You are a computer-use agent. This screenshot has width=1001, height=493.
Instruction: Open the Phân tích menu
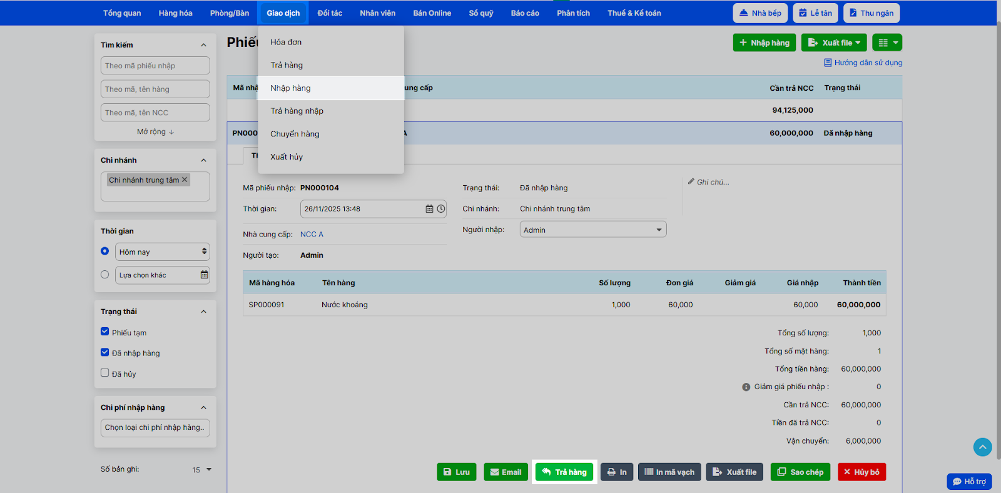[x=574, y=13]
